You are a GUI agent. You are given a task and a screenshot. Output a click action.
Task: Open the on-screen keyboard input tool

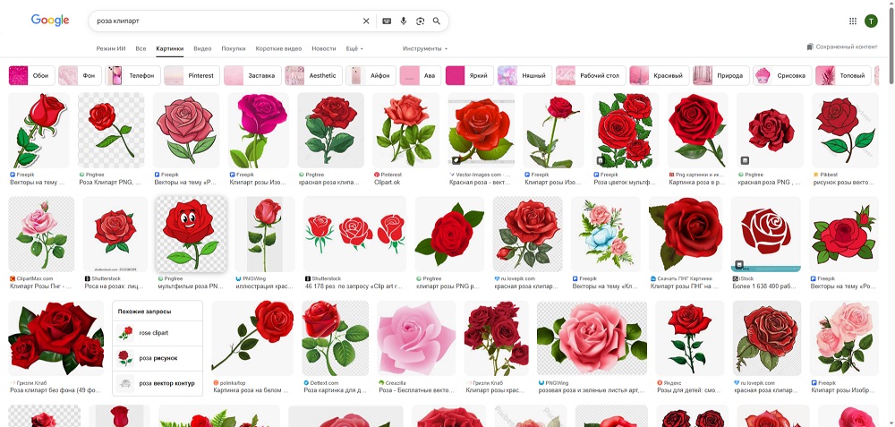[x=387, y=21]
